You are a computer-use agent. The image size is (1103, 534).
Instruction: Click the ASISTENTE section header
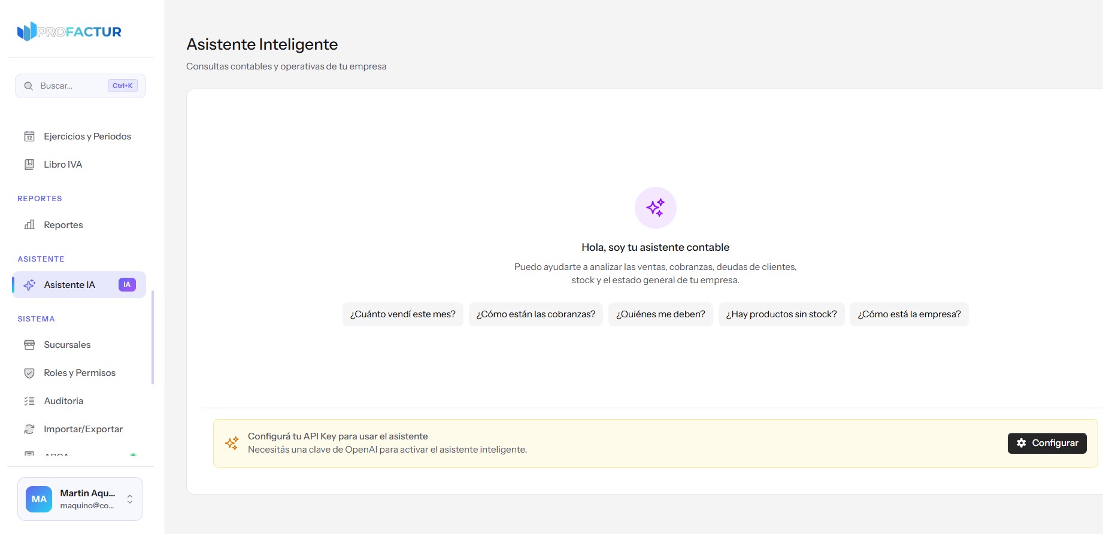41,259
